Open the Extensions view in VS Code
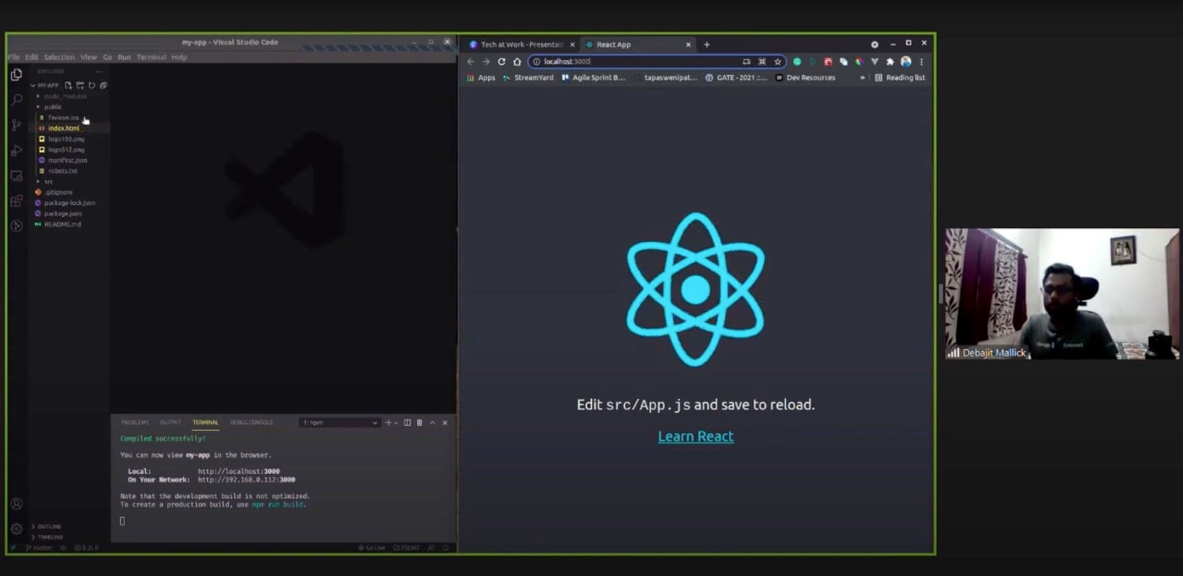Viewport: 1183px width, 576px height. pos(17,201)
